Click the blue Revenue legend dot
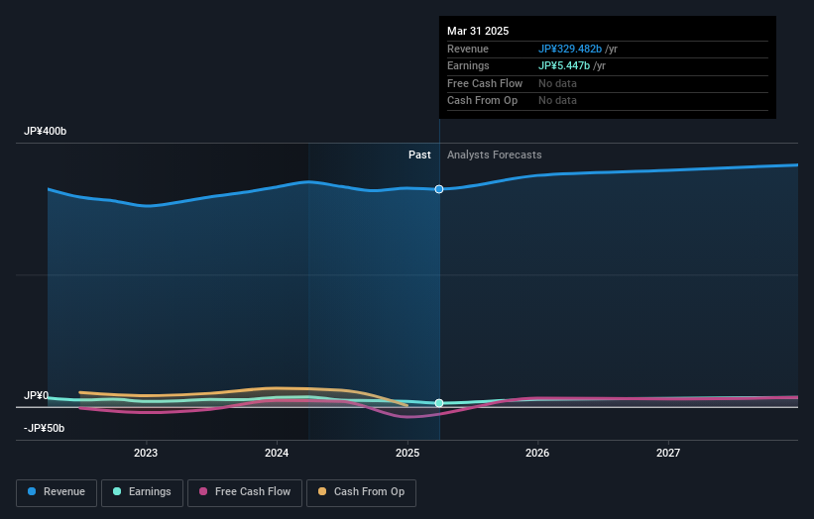814x519 pixels. [x=32, y=491]
